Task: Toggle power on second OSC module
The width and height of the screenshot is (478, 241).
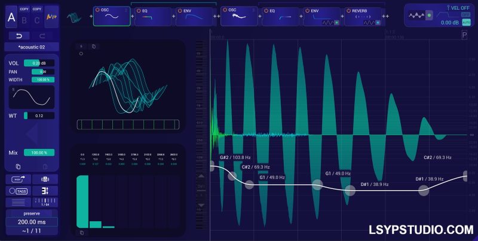Action: [225, 10]
